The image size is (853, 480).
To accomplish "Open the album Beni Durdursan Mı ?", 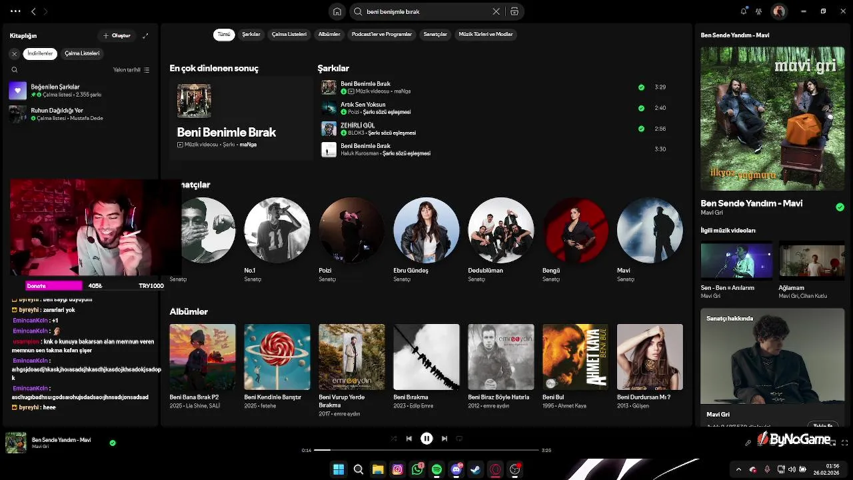I will [650, 368].
